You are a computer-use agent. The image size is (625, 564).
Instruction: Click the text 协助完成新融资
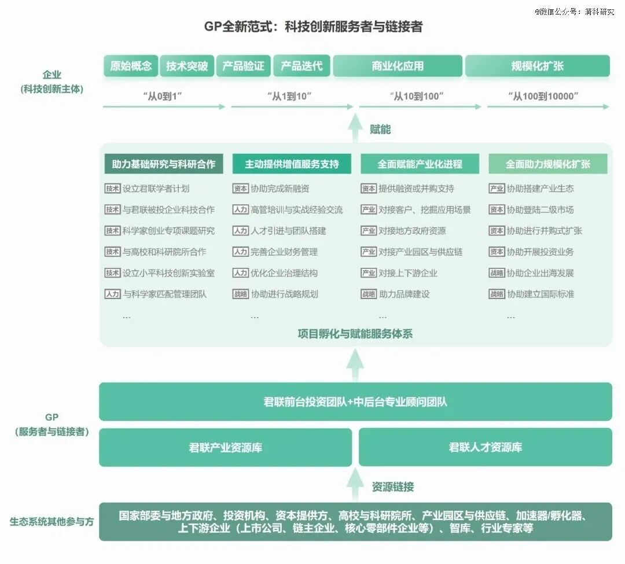coord(280,189)
